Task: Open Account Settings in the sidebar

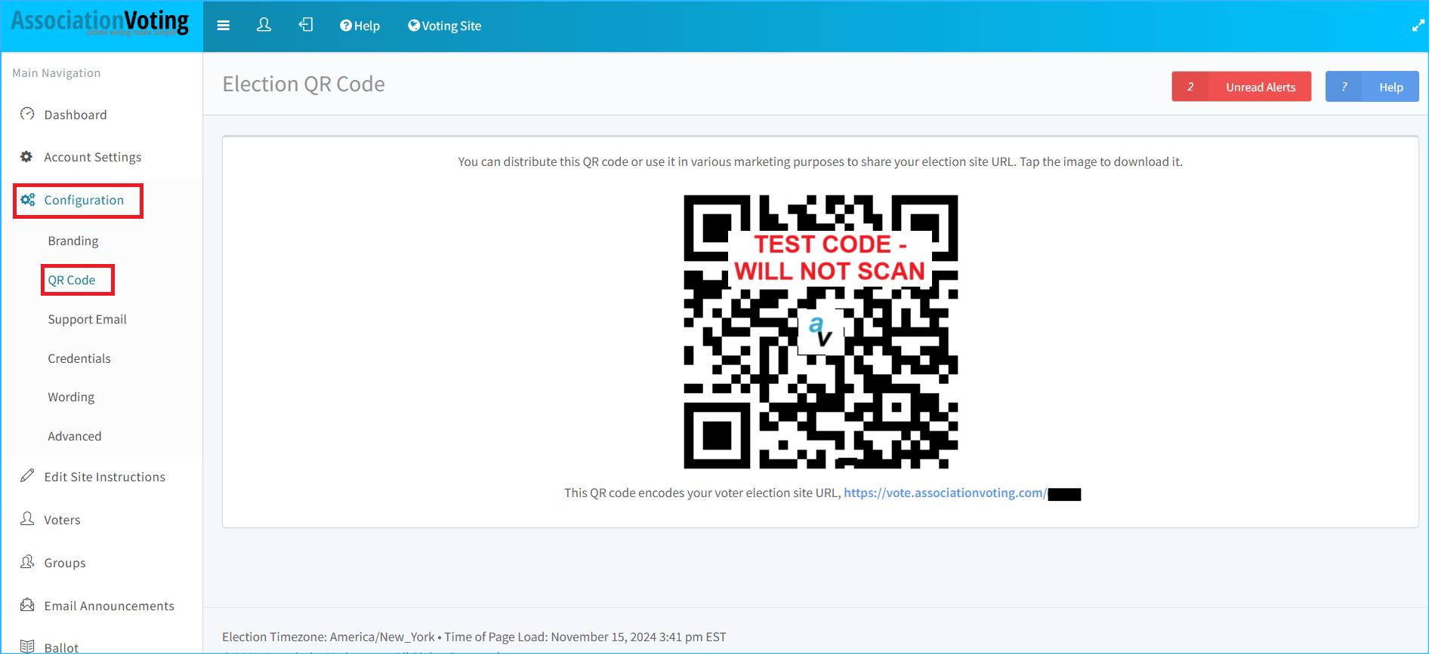Action: point(93,157)
